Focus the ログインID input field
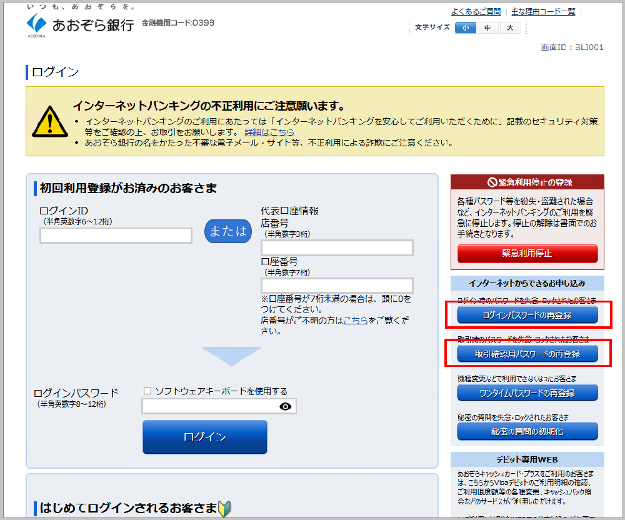The width and height of the screenshot is (625, 520). pyautogui.click(x=116, y=236)
